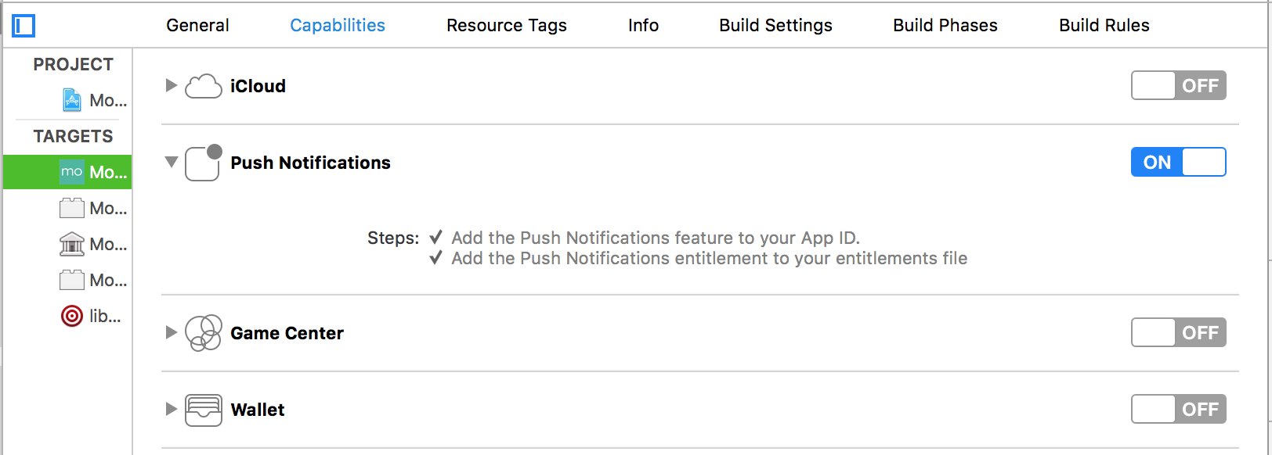Select the highlighted mo app target
This screenshot has width=1272, height=455.
tap(67, 172)
